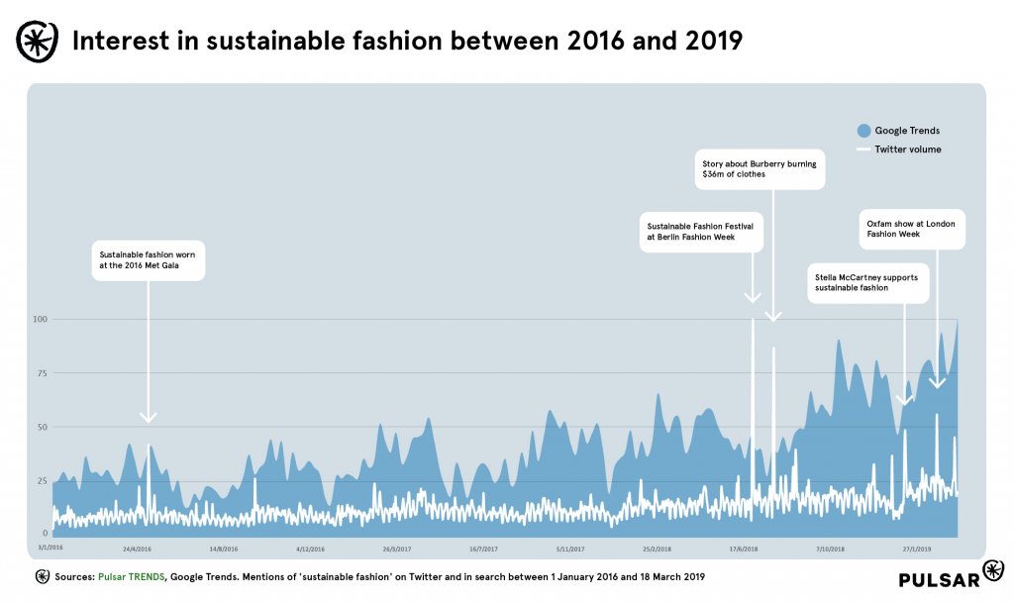Click the 100 value on the y-axis
This screenshot has width=1014, height=602.
(39, 319)
